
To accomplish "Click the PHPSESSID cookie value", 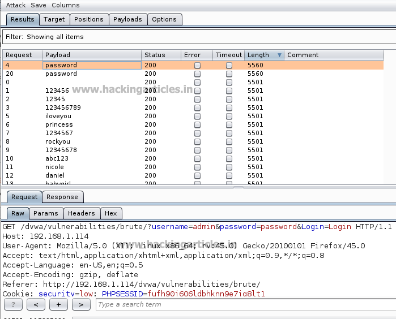I will click(x=206, y=294).
